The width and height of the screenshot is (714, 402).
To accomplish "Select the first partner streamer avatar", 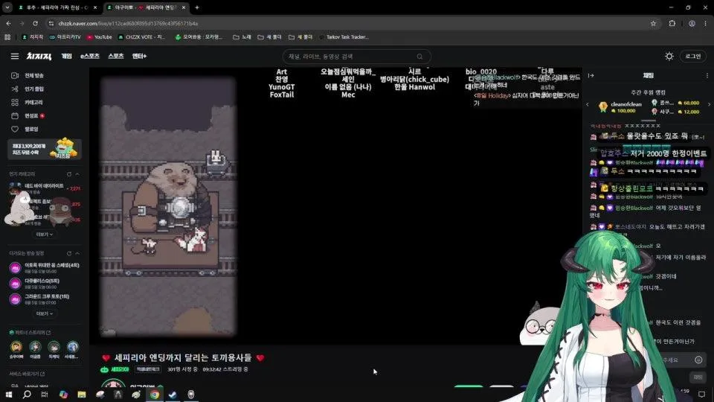I will click(x=16, y=347).
